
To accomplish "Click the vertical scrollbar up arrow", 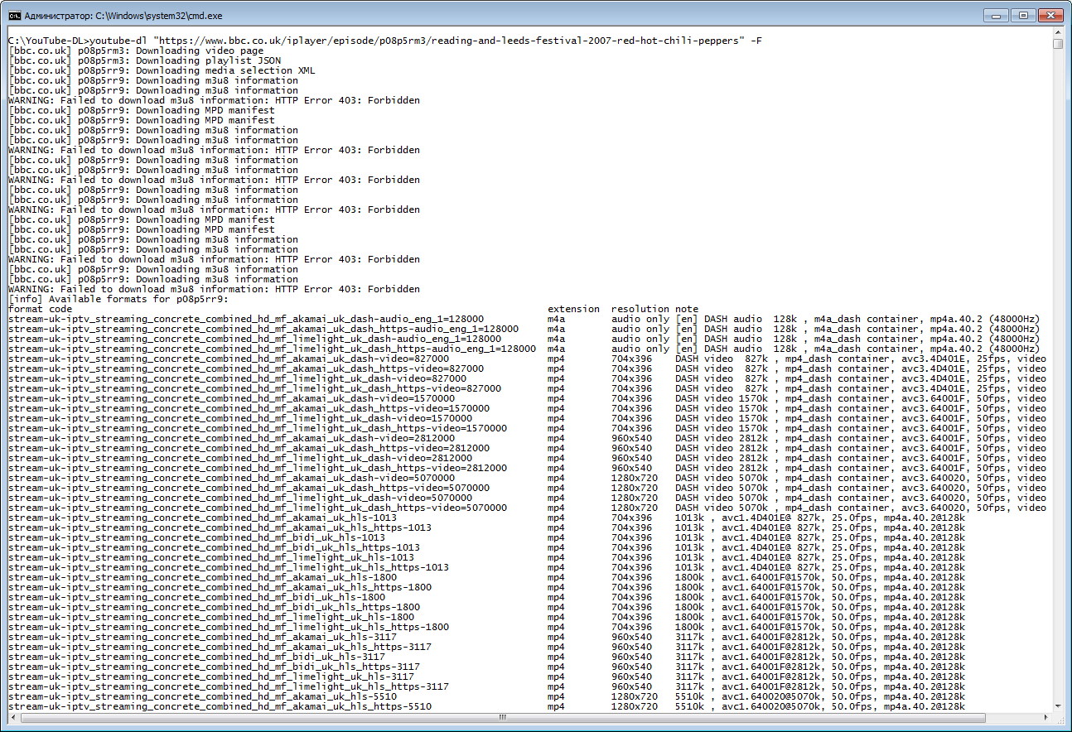I will [x=1058, y=31].
